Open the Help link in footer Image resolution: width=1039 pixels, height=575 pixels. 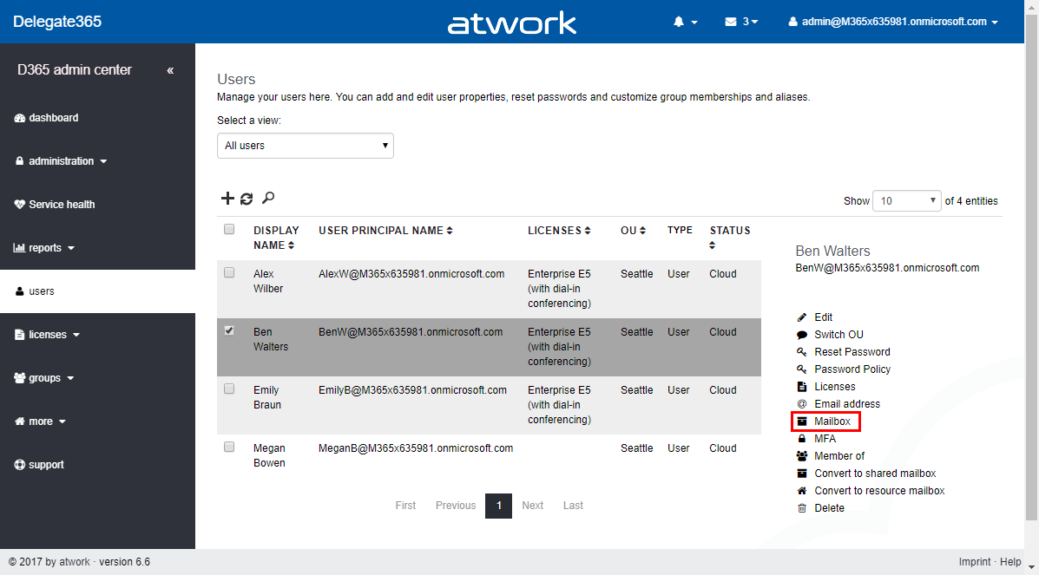click(1010, 562)
